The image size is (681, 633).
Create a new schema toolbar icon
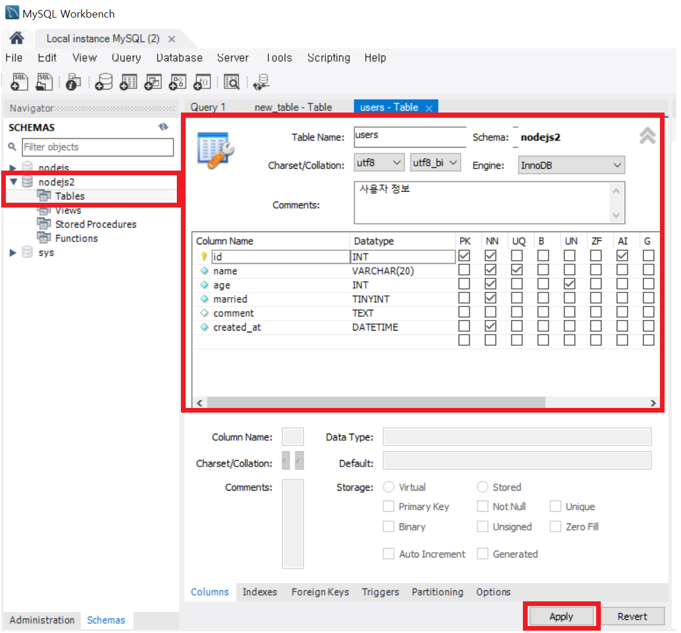click(x=104, y=81)
